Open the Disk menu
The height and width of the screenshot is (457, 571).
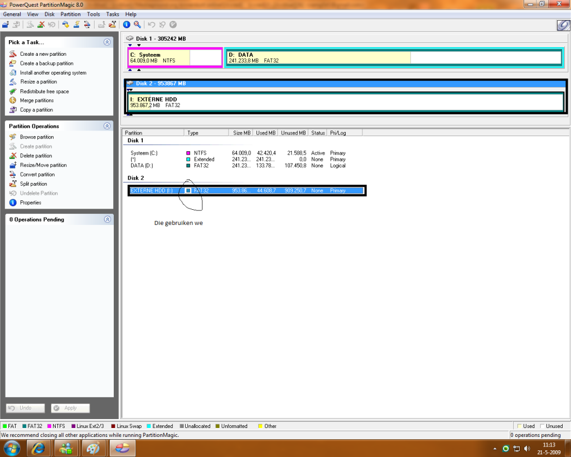coord(50,14)
